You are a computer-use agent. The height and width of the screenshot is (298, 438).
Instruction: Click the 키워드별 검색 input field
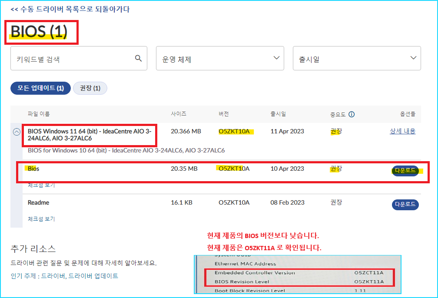tap(79, 58)
